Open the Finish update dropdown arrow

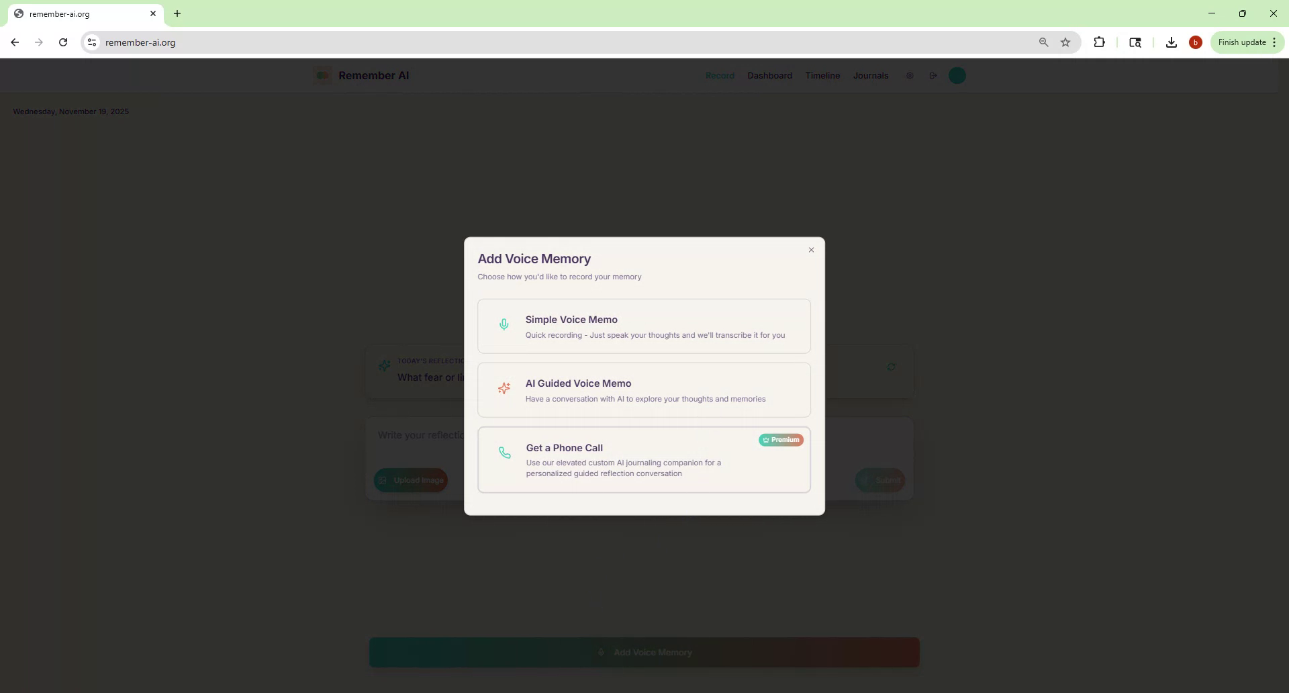pos(1275,42)
